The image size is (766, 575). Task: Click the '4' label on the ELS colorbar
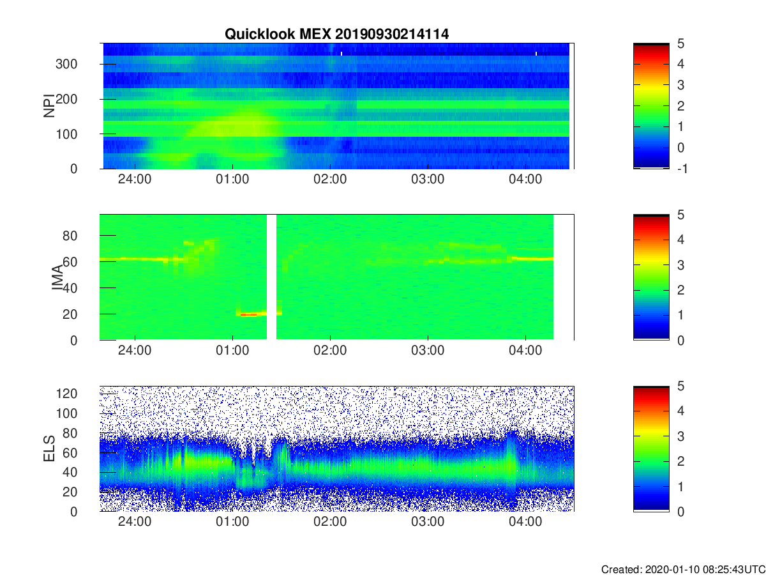pos(681,411)
